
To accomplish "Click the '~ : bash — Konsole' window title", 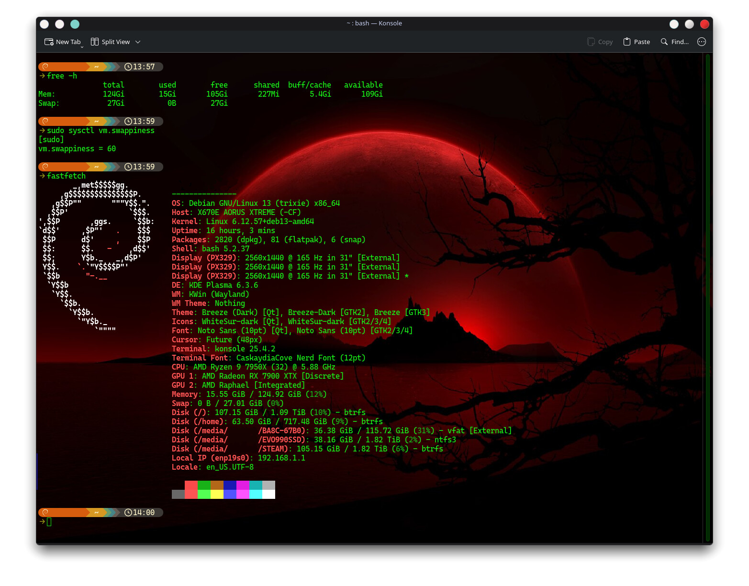I will 374,23.
